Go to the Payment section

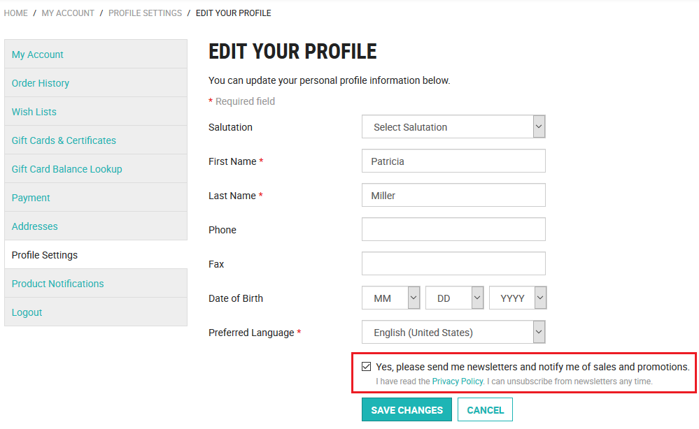point(31,197)
